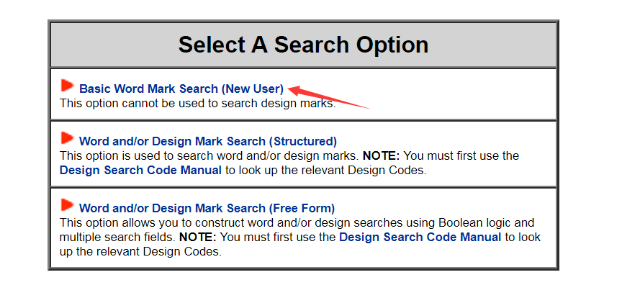The image size is (640, 303).
Task: Open Word and/or Design Mark Search (Free Form)
Action: click(x=207, y=209)
